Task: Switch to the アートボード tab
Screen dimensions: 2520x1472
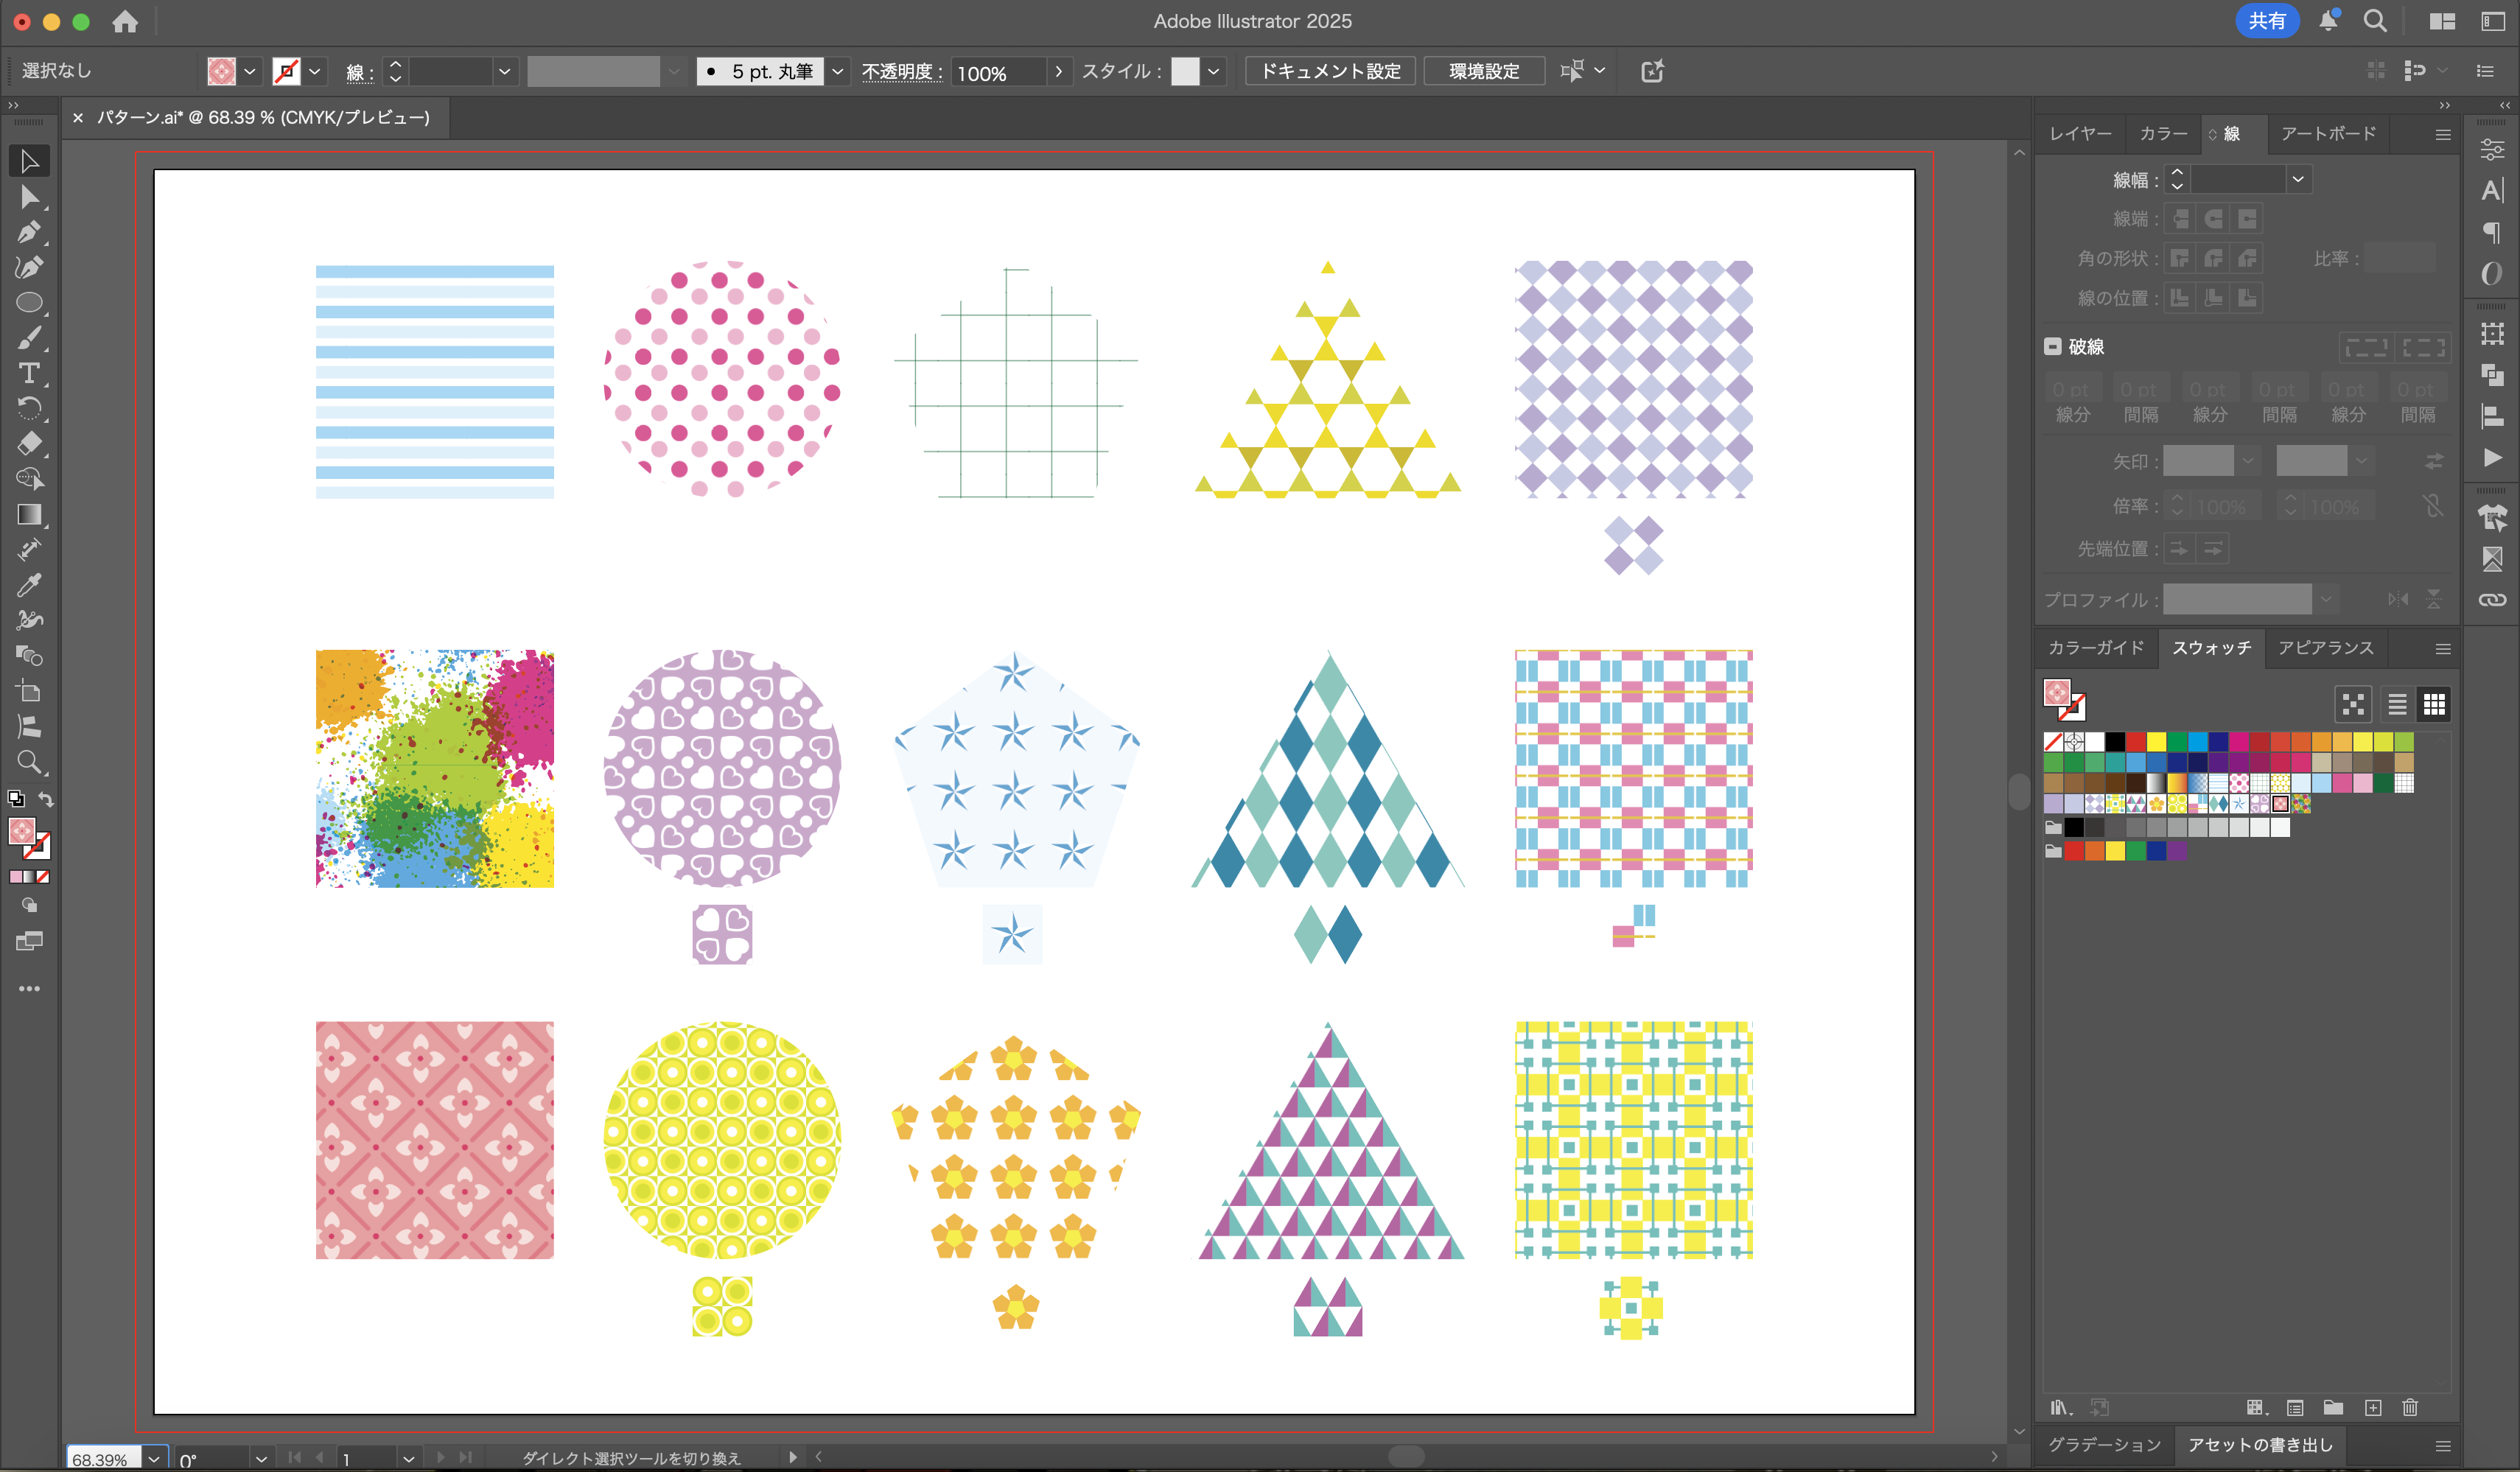Action: click(x=2328, y=134)
